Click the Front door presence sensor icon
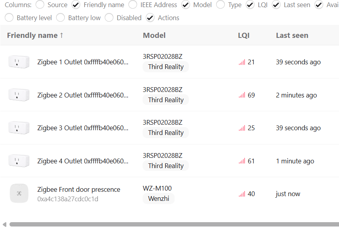Viewport: 339px width, 234px height. [19, 194]
